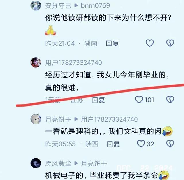Open username 月亮饼干 on the 陕西 comment

pos(58,119)
